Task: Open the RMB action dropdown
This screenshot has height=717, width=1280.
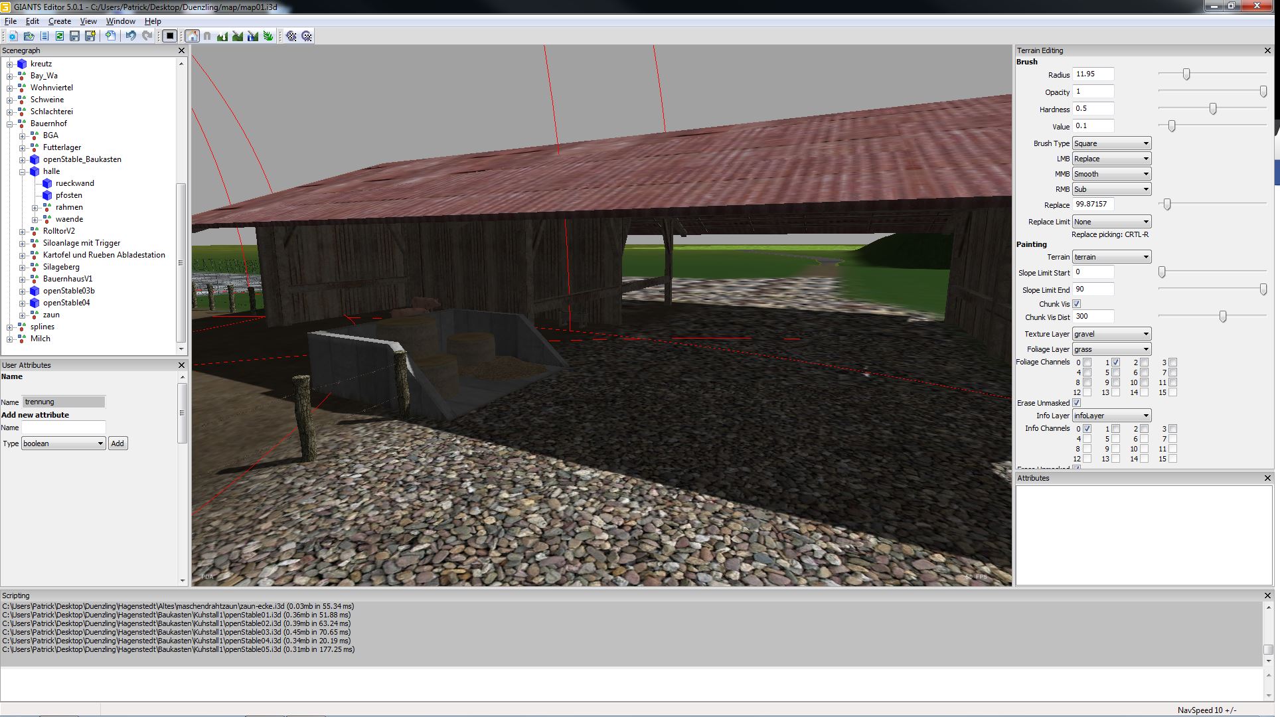Action: (x=1111, y=189)
